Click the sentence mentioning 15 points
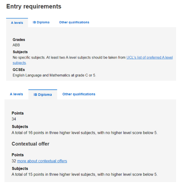 coord(85,175)
